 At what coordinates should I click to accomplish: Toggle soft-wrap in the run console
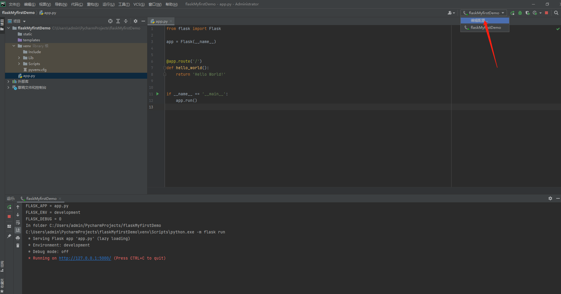click(x=18, y=222)
